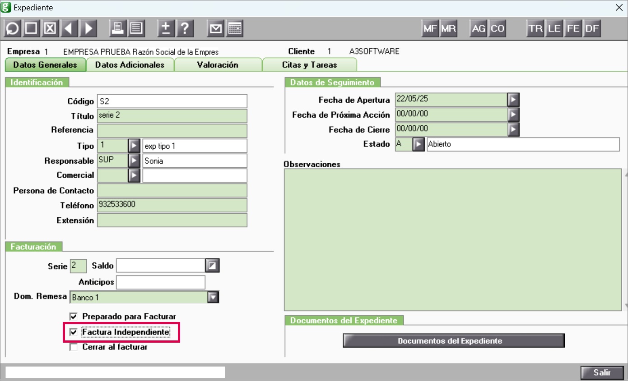628x381 pixels.
Task: Click the Código input field
Action: tap(172, 101)
